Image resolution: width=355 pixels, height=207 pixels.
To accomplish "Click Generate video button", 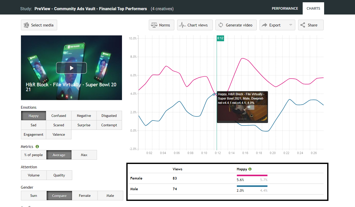I will click(236, 25).
